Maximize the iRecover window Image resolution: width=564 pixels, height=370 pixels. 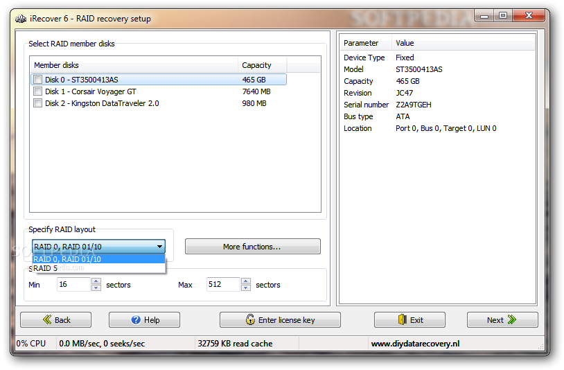click(x=503, y=16)
